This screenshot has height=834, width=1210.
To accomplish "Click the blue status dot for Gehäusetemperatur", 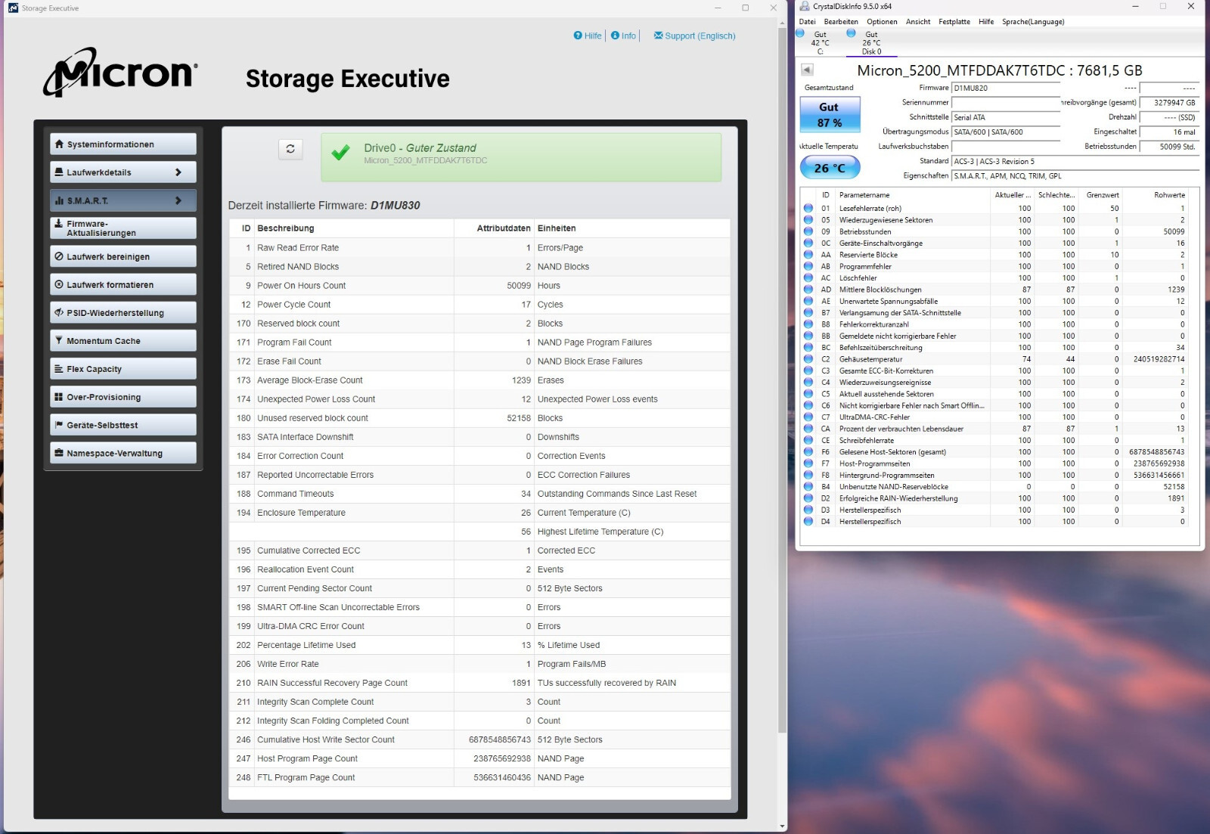I will (808, 359).
